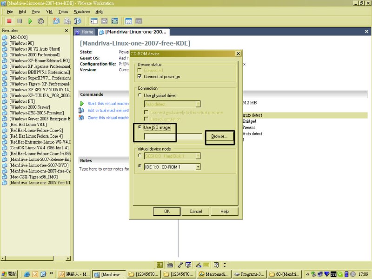Close the Favorites panel
This screenshot has height=279, width=372.
click(x=66, y=31)
